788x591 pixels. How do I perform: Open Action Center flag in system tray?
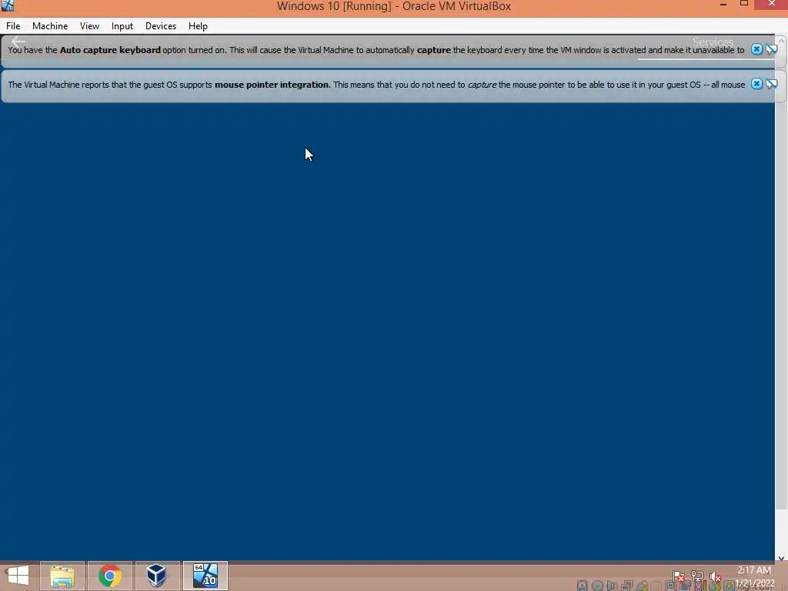pos(679,576)
